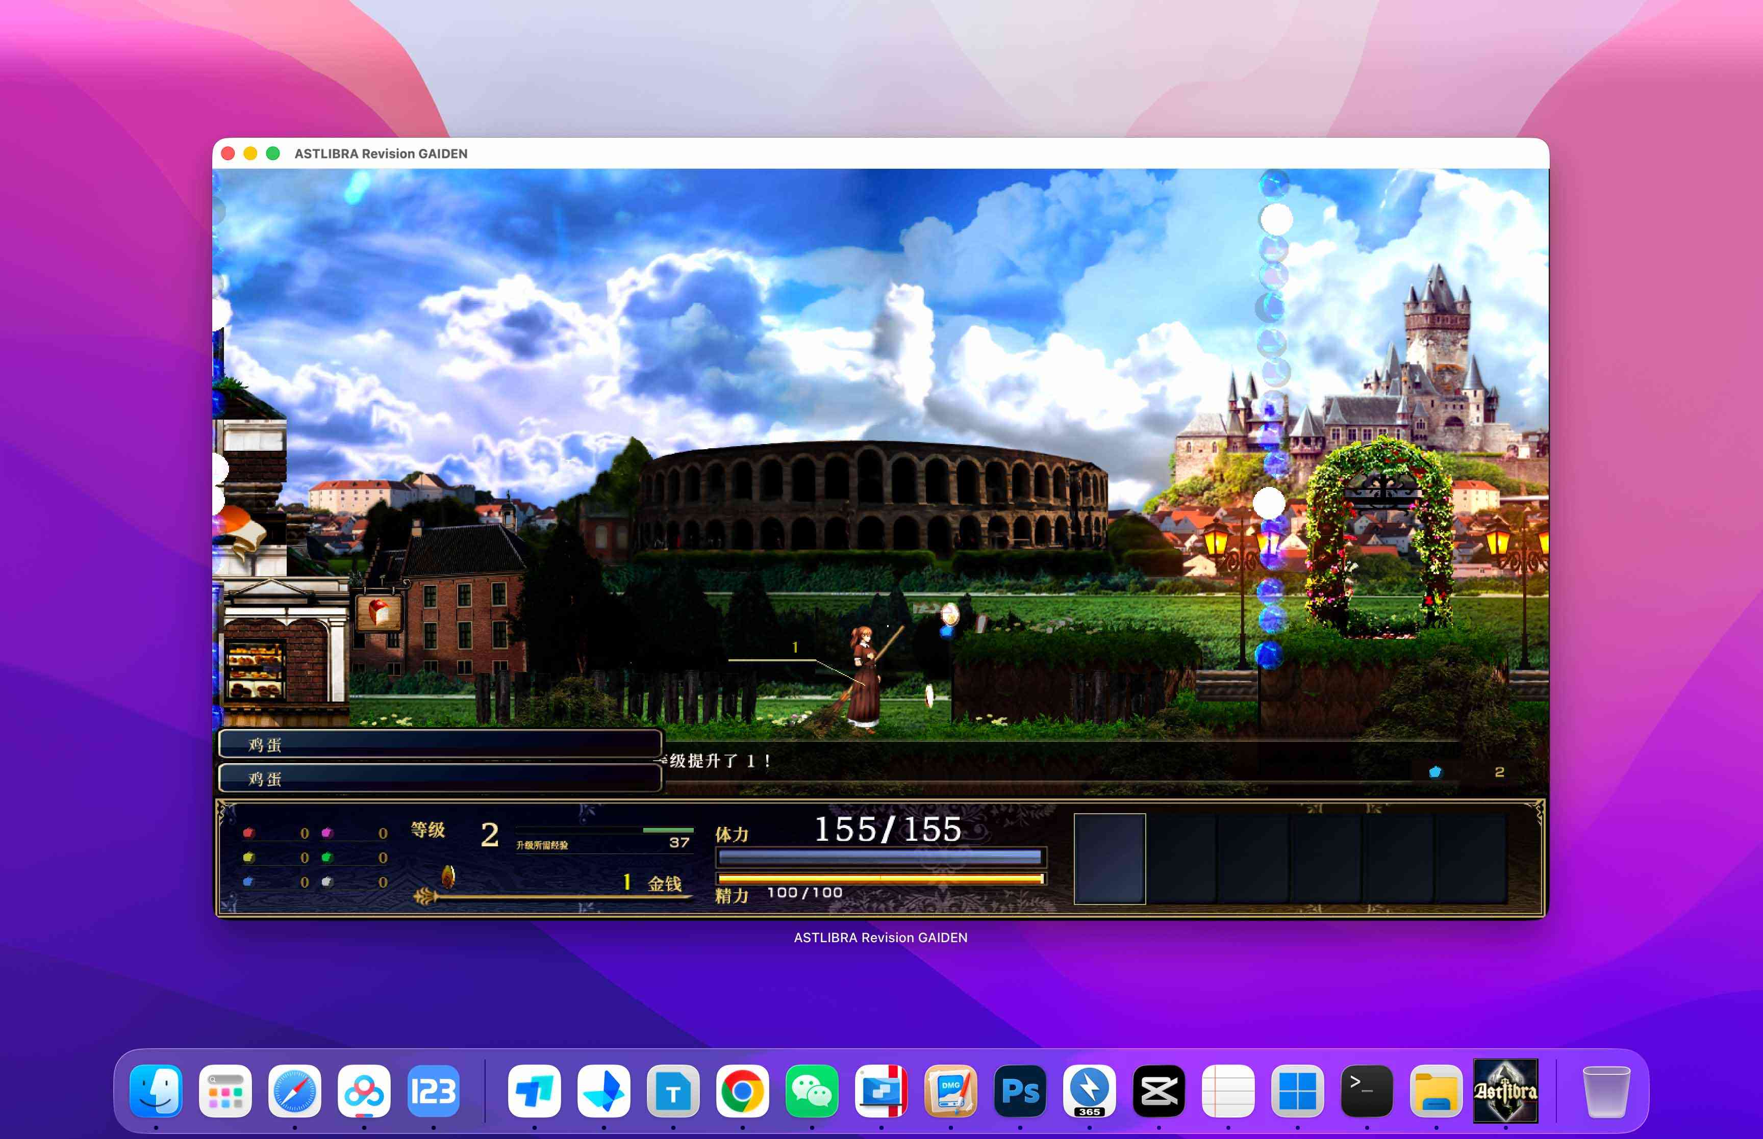The height and width of the screenshot is (1139, 1763).
Task: Open Photoshop from the Dock
Action: coord(1019,1091)
